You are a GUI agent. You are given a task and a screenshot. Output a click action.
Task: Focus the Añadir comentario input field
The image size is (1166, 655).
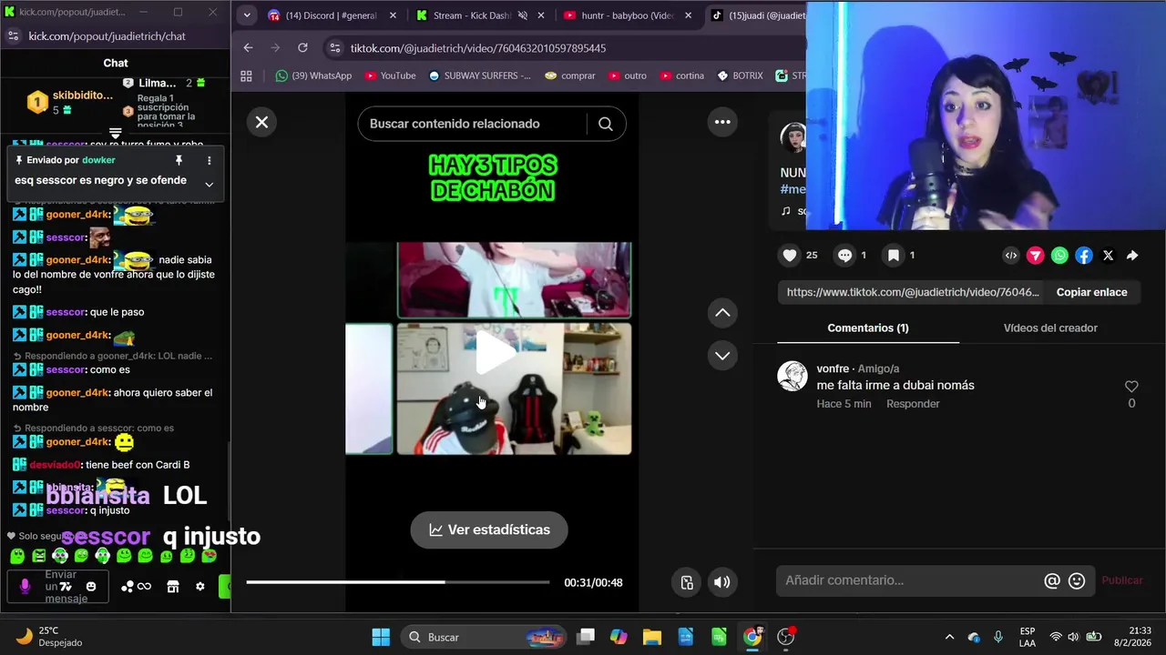911,580
